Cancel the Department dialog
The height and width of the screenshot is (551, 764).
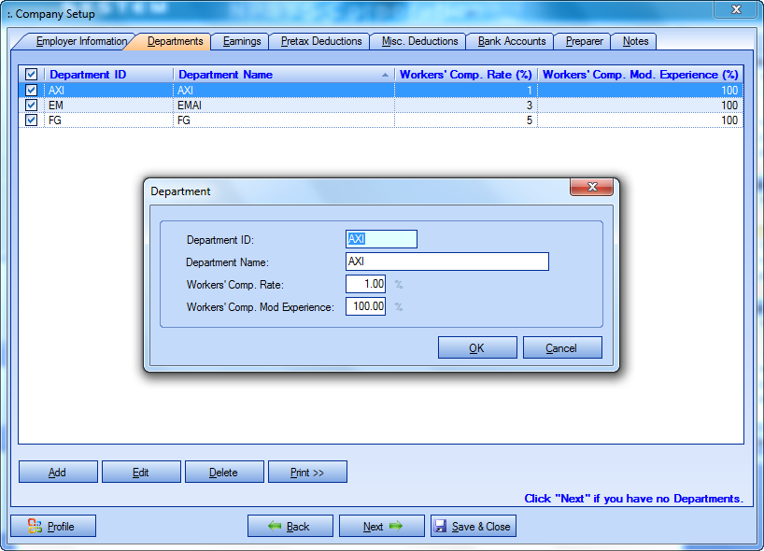[x=561, y=348]
